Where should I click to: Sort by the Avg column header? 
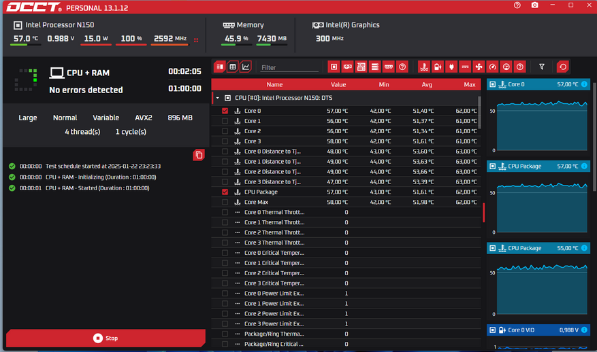(x=427, y=85)
